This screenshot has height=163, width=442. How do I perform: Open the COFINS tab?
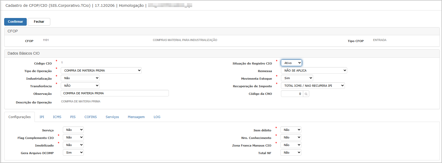(91, 117)
